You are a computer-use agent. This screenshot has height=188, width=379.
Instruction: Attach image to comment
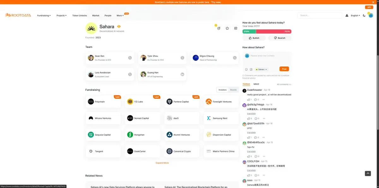coord(251,69)
